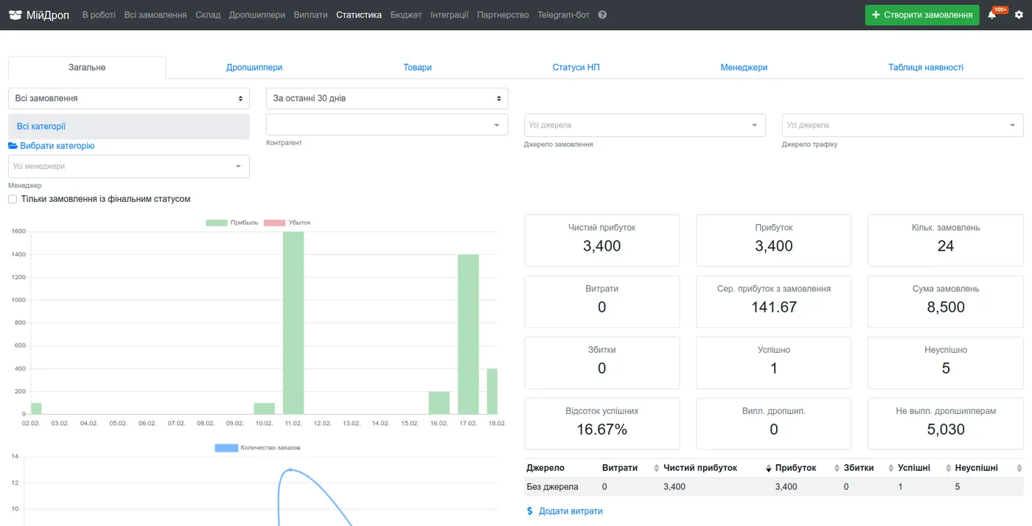The width and height of the screenshot is (1032, 526).
Task: Expand the За останні 30 днів period dropdown
Action: click(x=387, y=98)
